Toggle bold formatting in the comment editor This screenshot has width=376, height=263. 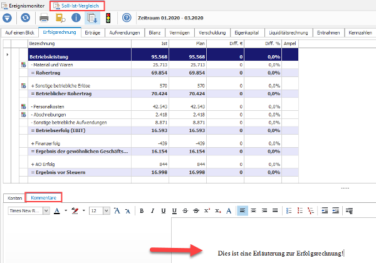coord(142,211)
